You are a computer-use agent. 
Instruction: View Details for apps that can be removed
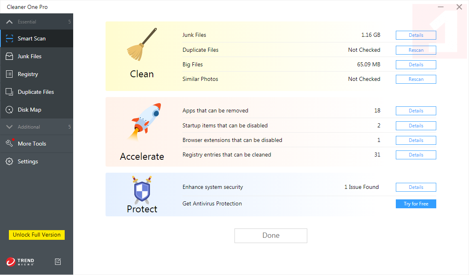[x=416, y=111]
